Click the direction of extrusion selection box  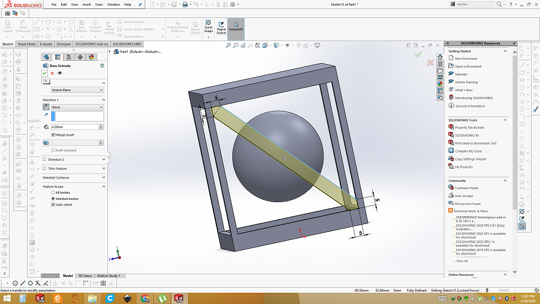78,116
